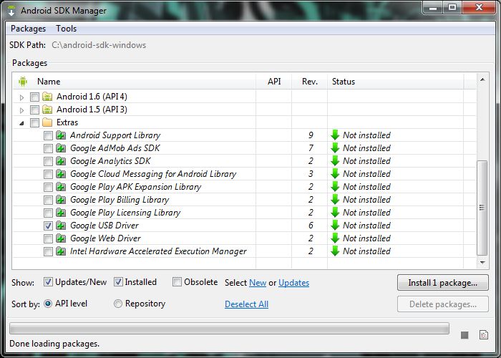501x358 pixels.
Task: Expand the Android 1.6 (API 4) tree node
Action: click(21, 97)
